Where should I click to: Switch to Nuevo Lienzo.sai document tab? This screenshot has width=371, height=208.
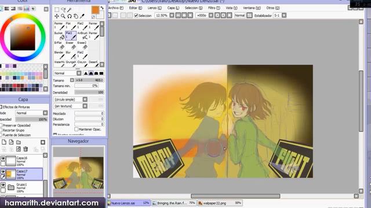click(129, 203)
